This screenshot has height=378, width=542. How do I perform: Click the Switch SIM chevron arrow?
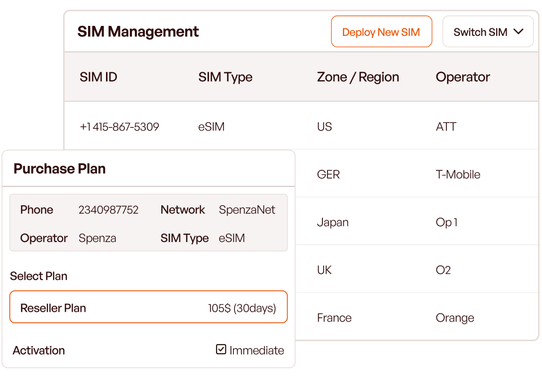coord(518,32)
